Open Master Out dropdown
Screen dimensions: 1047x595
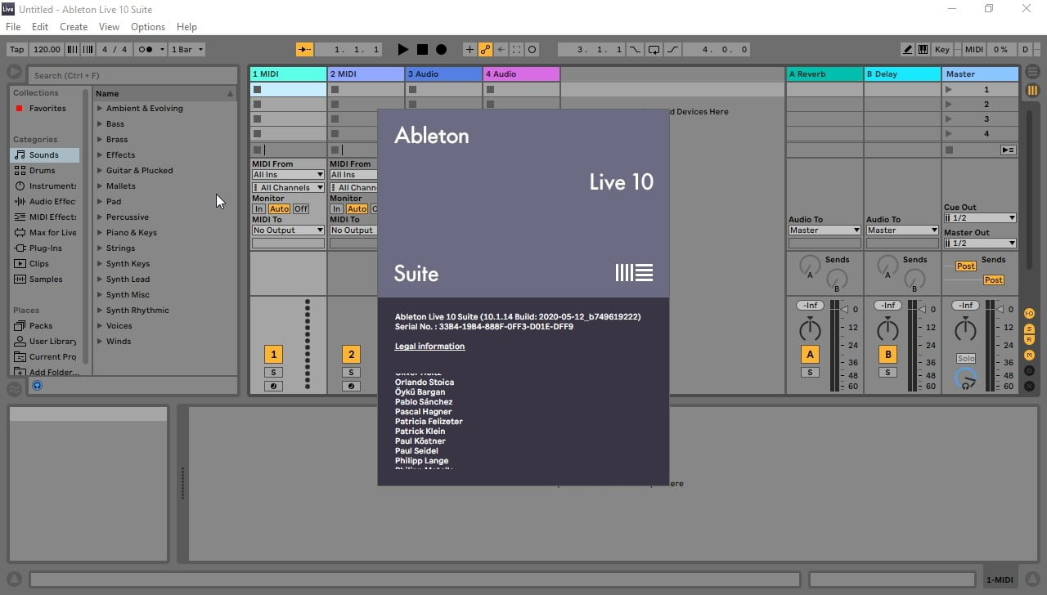(x=980, y=243)
